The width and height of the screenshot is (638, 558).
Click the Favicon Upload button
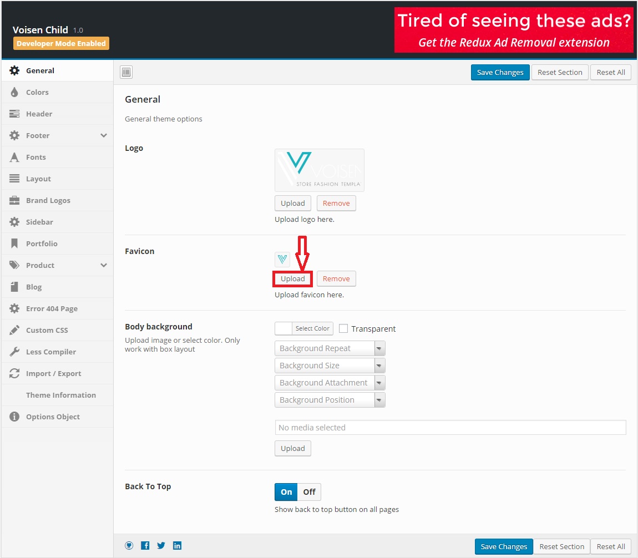(292, 278)
